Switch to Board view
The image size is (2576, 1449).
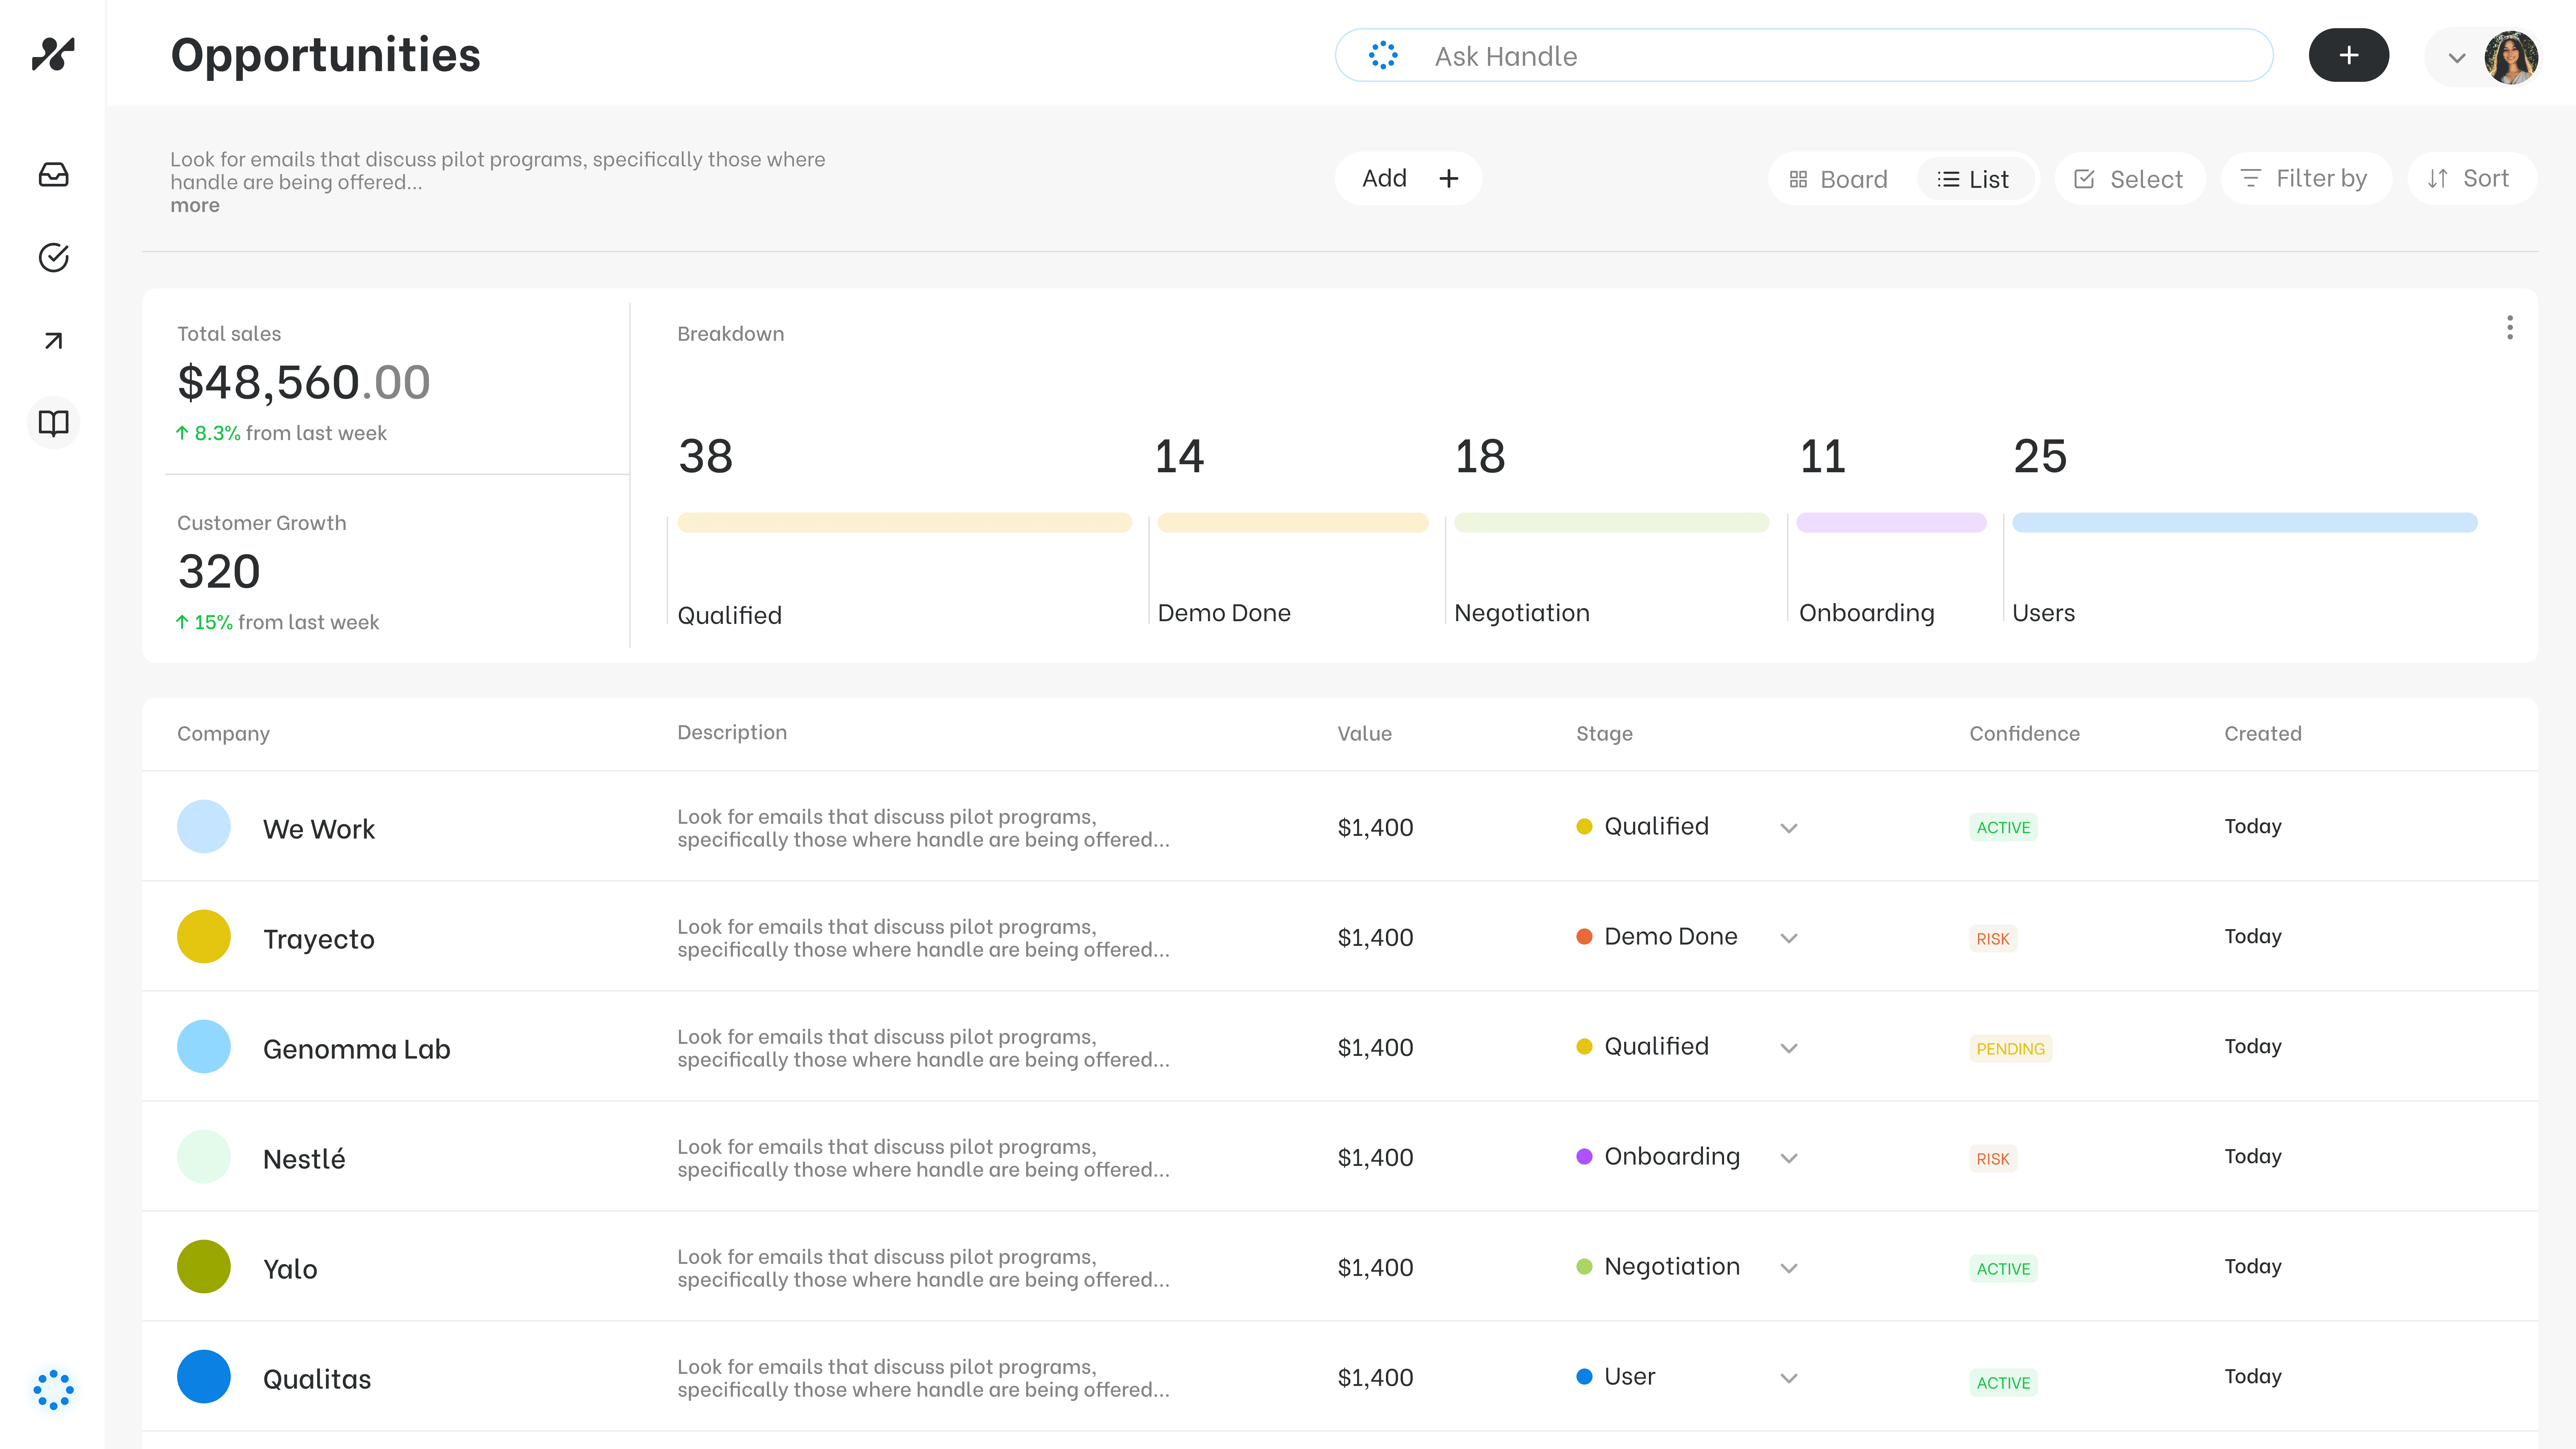(1838, 179)
